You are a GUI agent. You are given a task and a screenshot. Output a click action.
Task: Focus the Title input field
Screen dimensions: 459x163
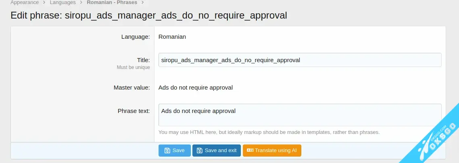(x=300, y=60)
